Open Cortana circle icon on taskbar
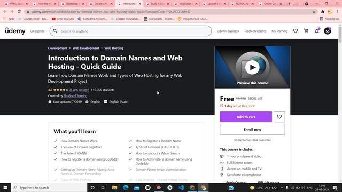The image size is (342, 192). [x=92, y=187]
